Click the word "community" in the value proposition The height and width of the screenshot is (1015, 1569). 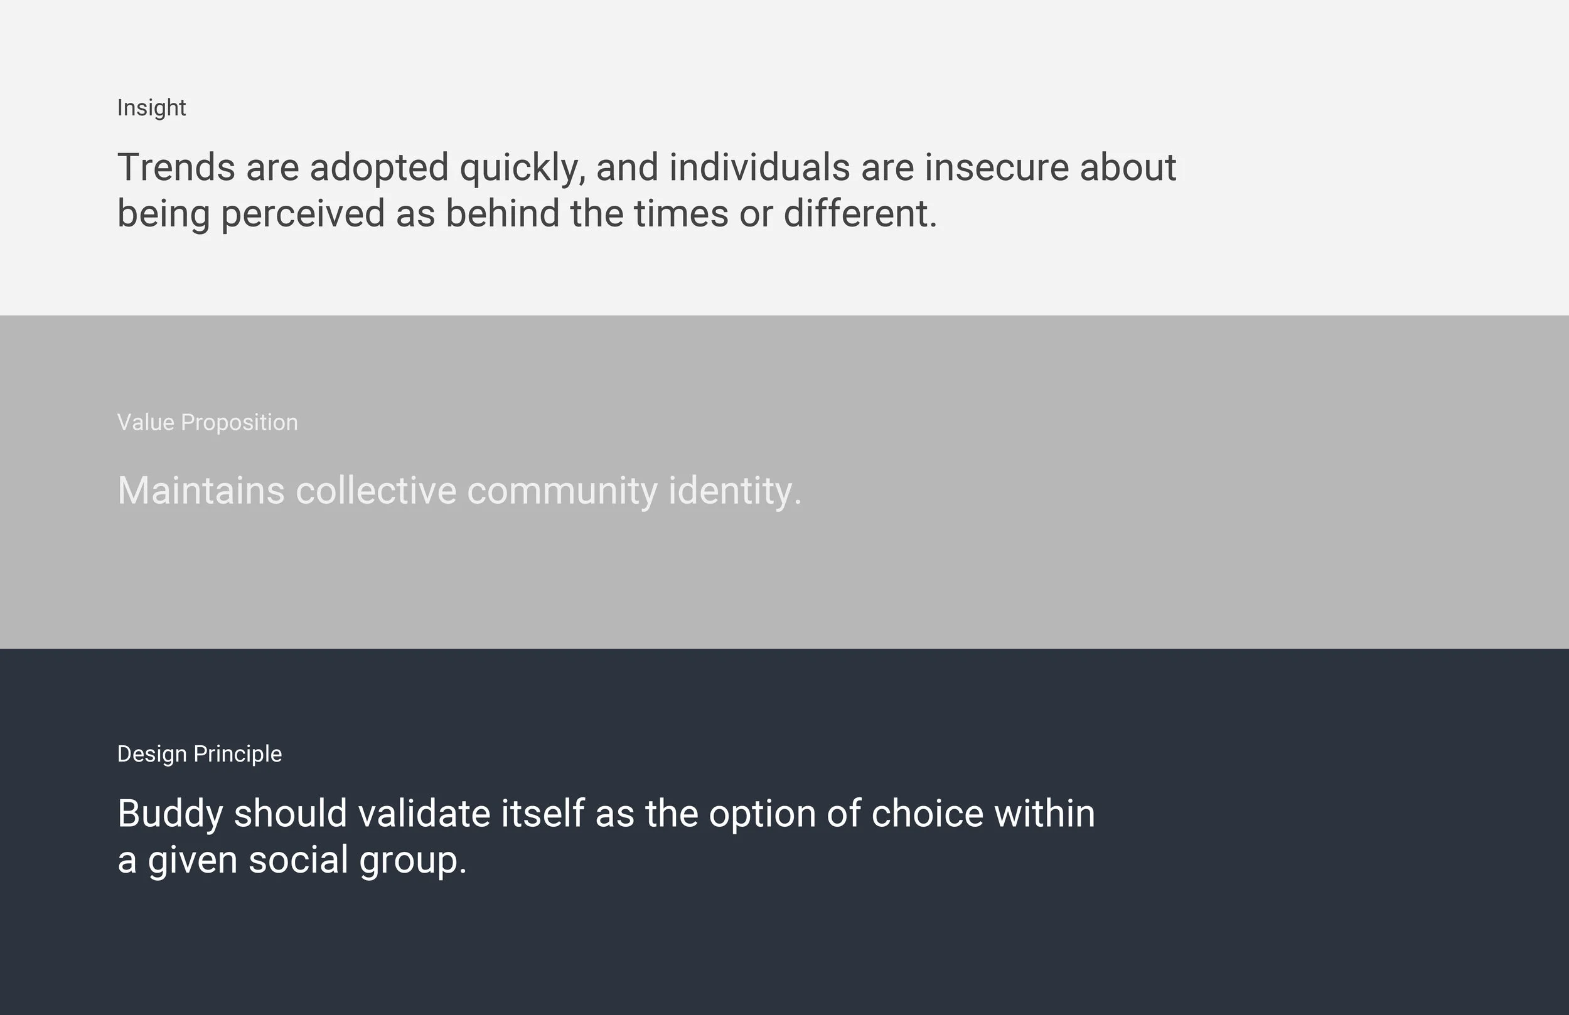(562, 492)
